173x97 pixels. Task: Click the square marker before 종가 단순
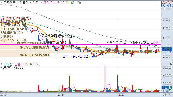[41, 3]
